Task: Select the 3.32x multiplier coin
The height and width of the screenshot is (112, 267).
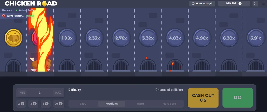Action: tap(148, 38)
